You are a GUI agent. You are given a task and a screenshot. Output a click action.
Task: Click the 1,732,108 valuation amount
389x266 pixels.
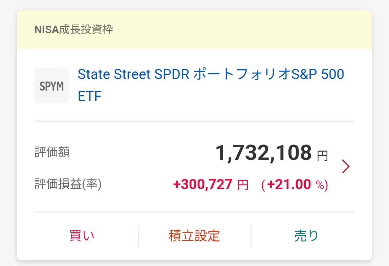[263, 153]
